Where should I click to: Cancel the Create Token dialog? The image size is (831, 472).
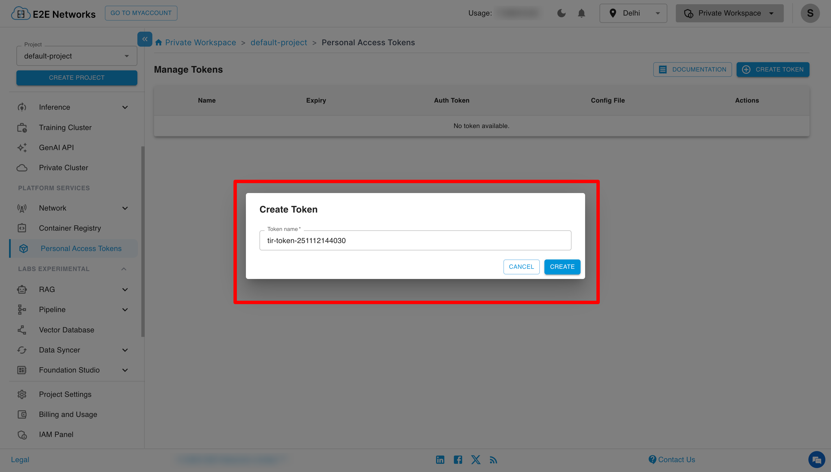pyautogui.click(x=521, y=267)
